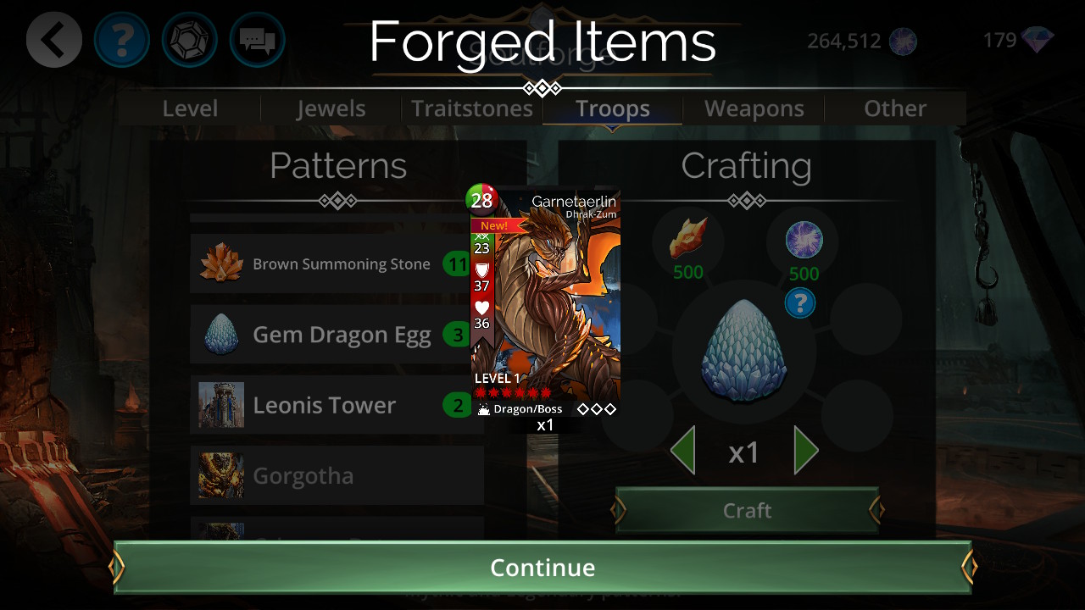Click the Craft button
This screenshot has width=1085, height=610.
point(747,510)
